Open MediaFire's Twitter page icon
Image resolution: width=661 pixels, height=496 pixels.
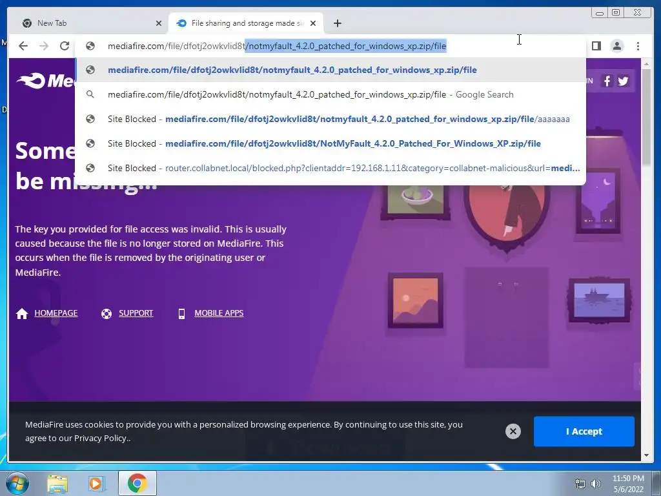click(x=623, y=81)
